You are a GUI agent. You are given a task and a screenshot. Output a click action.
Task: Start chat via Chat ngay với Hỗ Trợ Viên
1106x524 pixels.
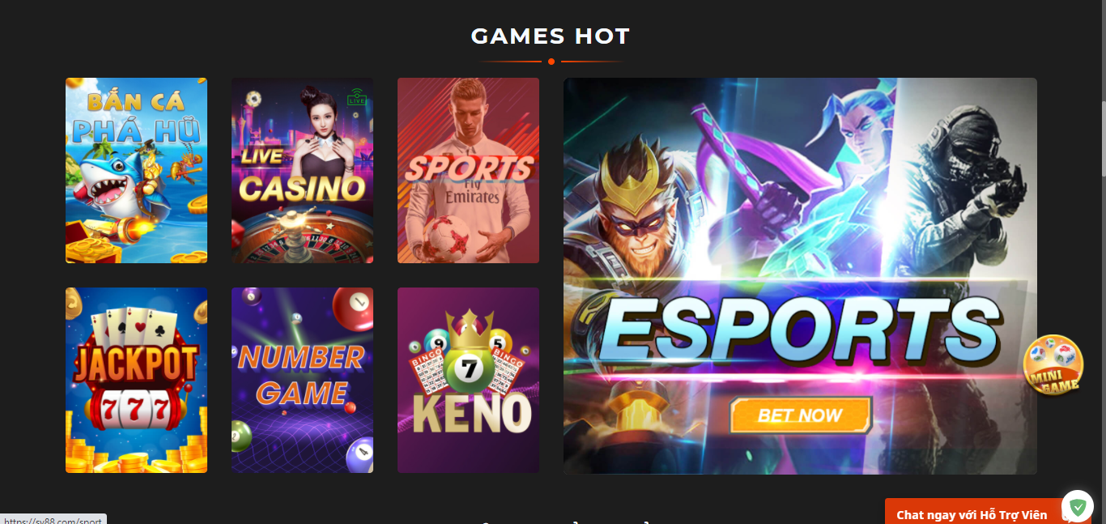(972, 514)
